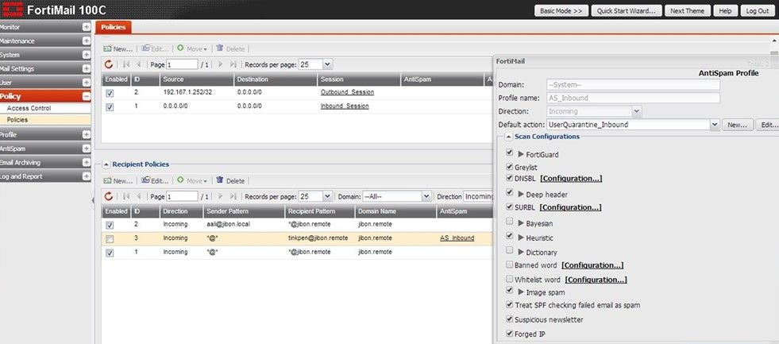Viewport: 779px width, 344px height.
Task: Expand Log and Report plus icon
Action: (87, 176)
